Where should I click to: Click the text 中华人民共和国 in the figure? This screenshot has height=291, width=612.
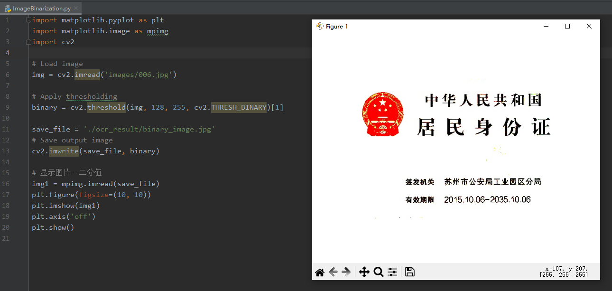click(483, 100)
